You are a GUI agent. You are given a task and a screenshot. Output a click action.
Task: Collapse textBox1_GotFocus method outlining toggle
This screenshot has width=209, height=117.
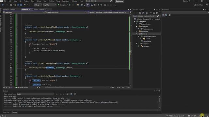point(16,40)
